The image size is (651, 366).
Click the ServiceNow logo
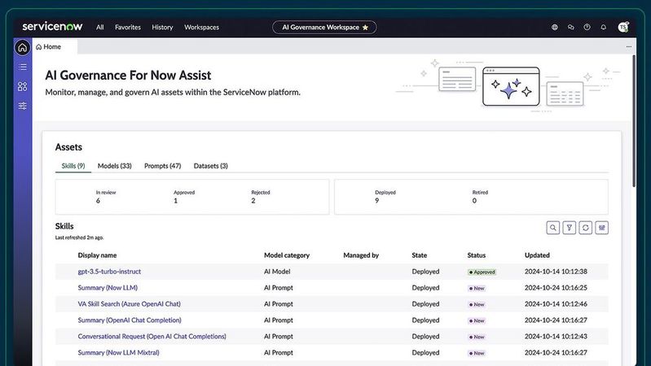pyautogui.click(x=52, y=27)
